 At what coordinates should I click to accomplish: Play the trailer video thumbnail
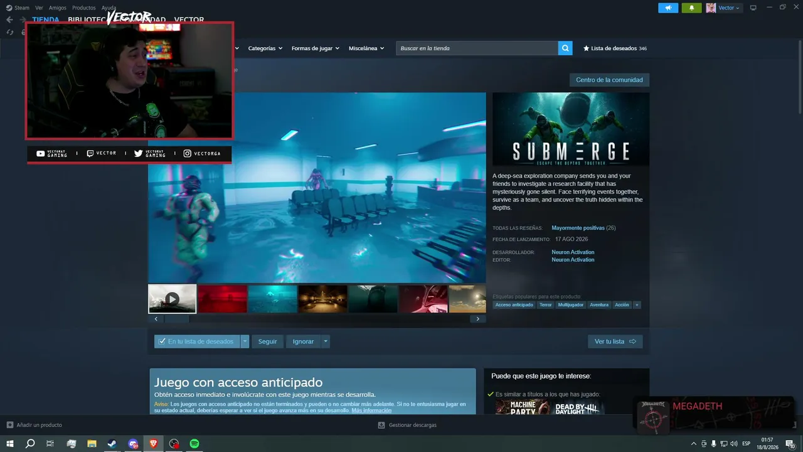click(x=172, y=299)
